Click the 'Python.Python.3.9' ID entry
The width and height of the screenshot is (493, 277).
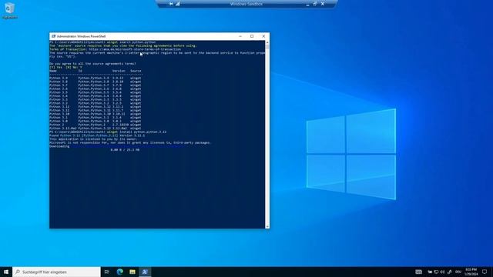tap(94, 78)
